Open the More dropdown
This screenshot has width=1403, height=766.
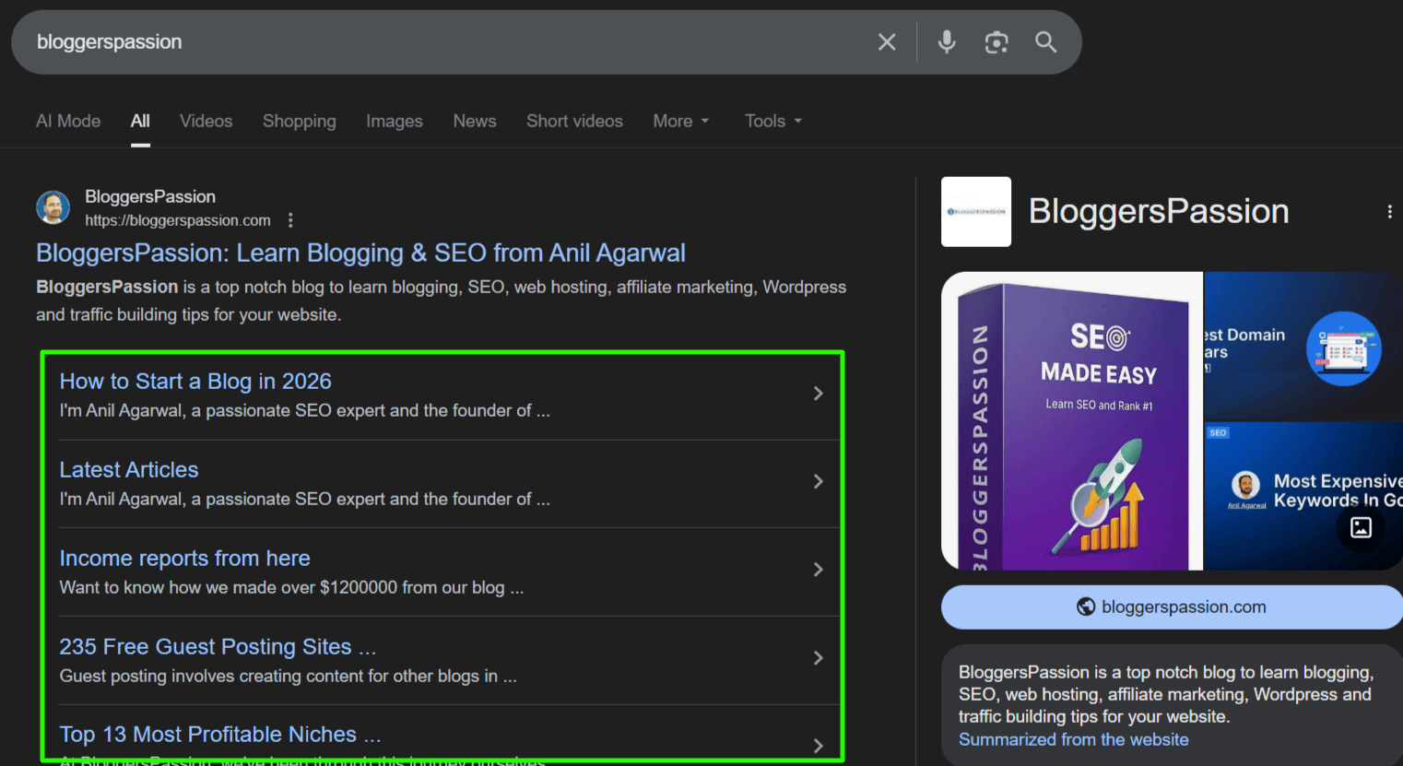[680, 121]
